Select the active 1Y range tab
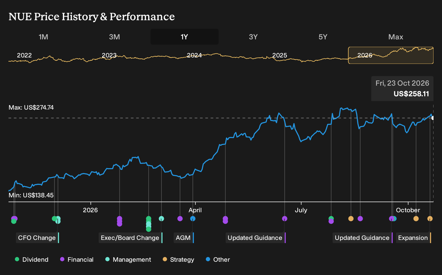The height and width of the screenshot is (275, 442). pyautogui.click(x=185, y=37)
